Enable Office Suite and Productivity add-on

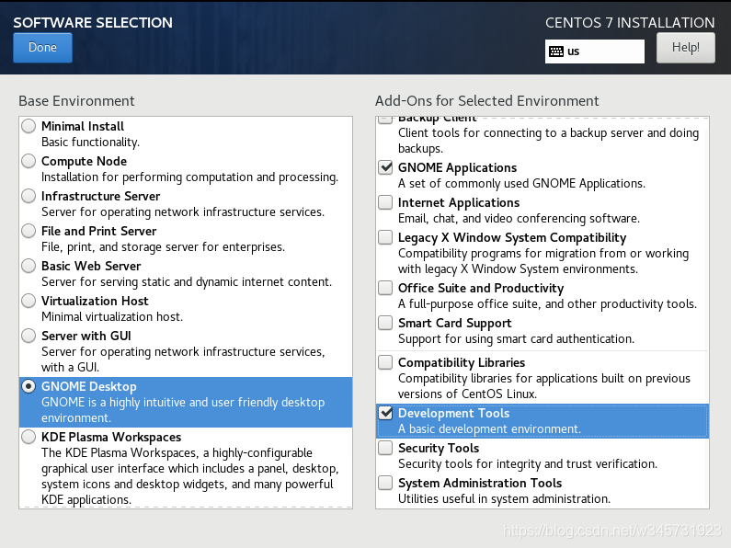pos(385,289)
